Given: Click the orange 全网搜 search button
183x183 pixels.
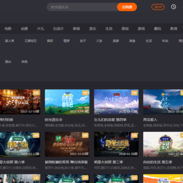Looking at the screenshot, I should (127, 7).
